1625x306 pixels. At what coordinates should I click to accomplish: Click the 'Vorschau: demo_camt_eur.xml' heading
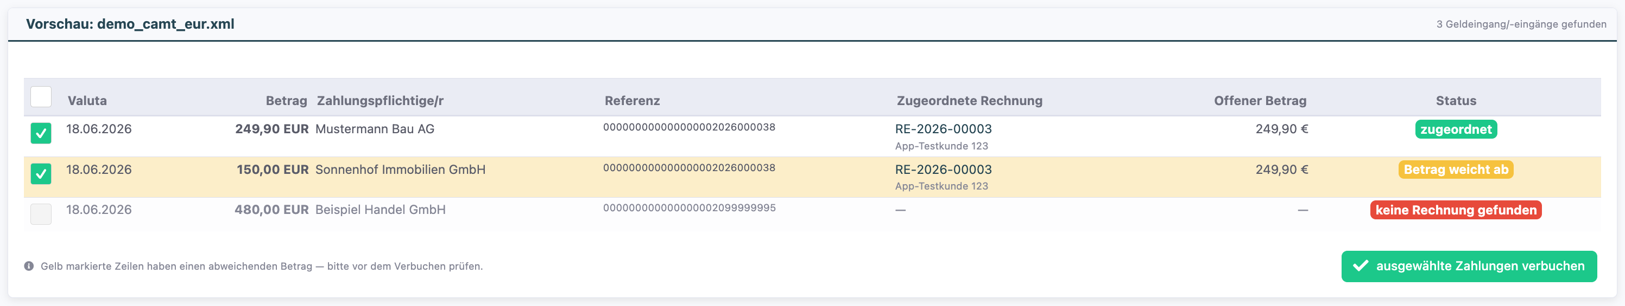pyautogui.click(x=130, y=24)
